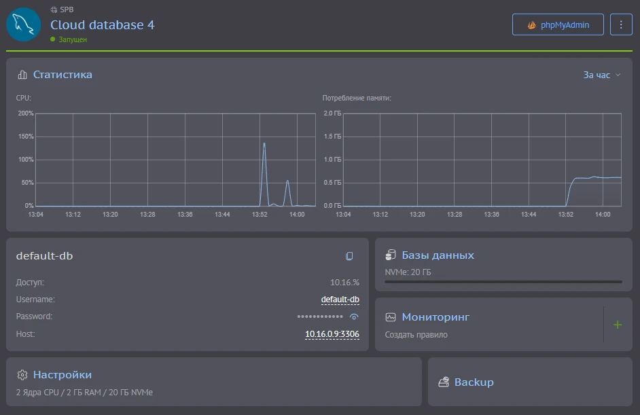
Task: Click the Базы данных database icon
Action: [x=391, y=255]
